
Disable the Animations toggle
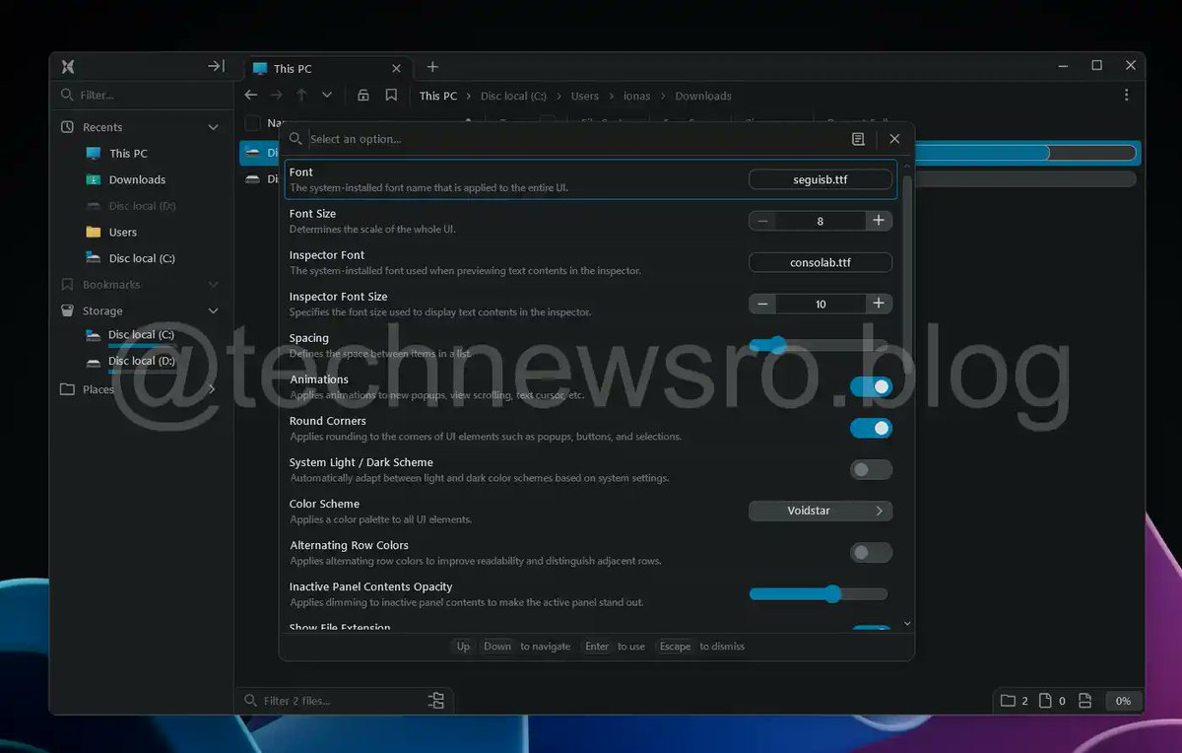(x=871, y=386)
